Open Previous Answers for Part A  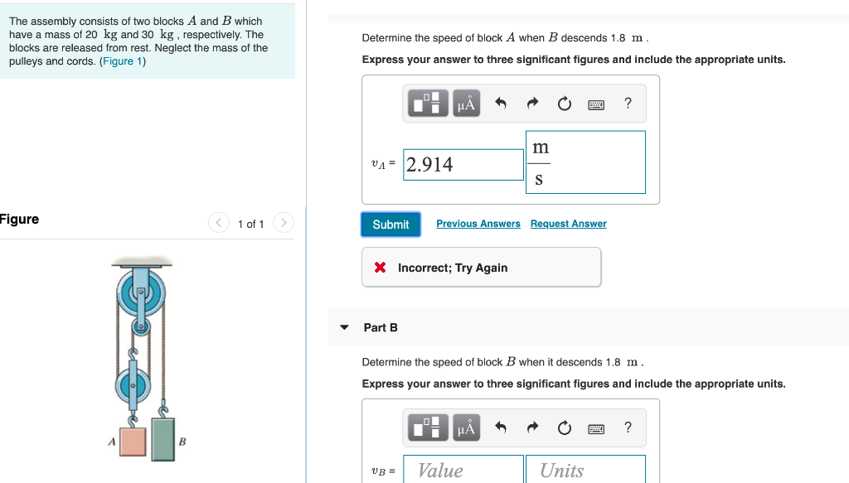[478, 224]
